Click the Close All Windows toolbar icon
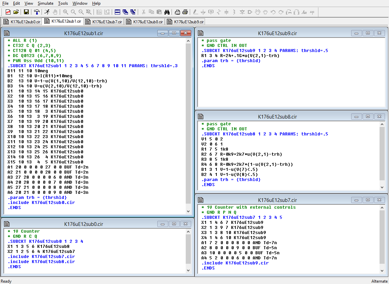This screenshot has height=284, width=389. [x=133, y=12]
